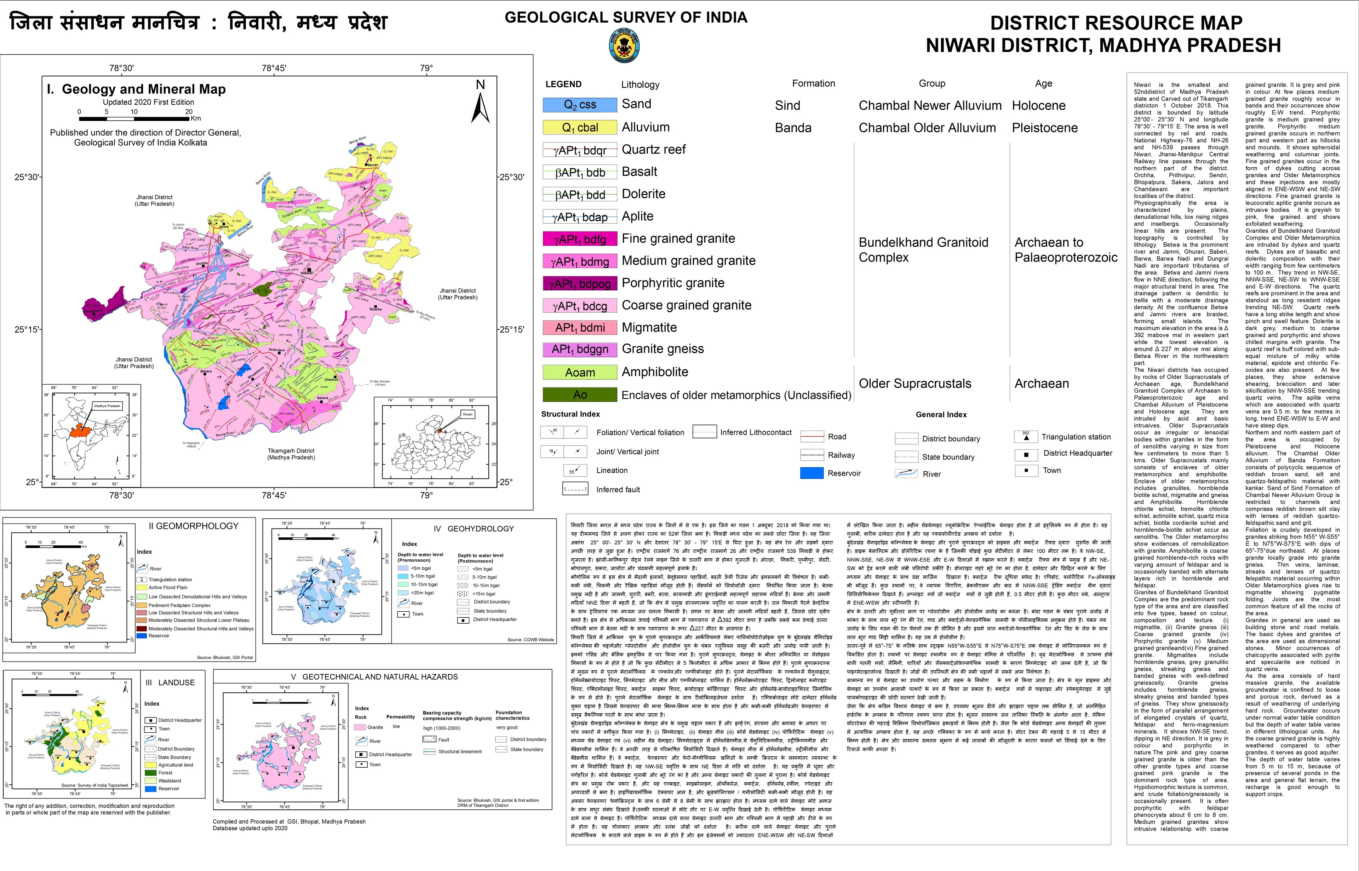Click the Structural lineament symbol in Geotechnical index

pyautogui.click(x=429, y=752)
